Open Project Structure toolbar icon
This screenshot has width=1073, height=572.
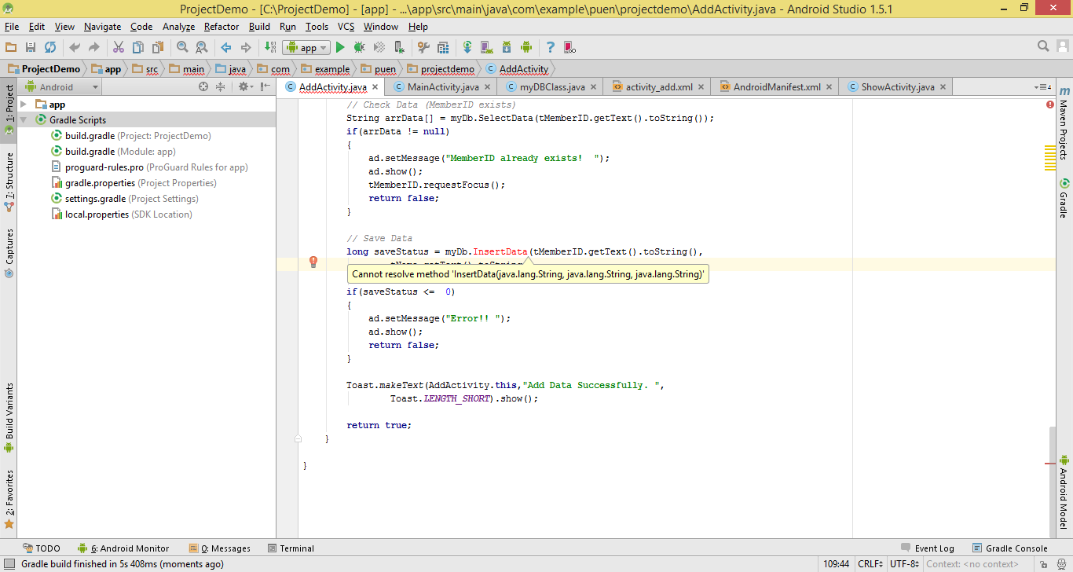pos(443,47)
